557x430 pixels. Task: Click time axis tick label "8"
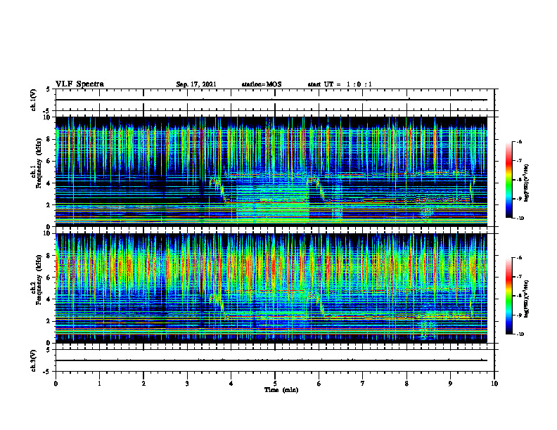click(406, 384)
